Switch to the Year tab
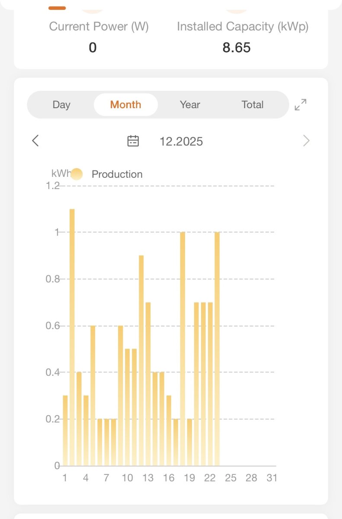Screen dimensions: 342x519 pyautogui.click(x=190, y=105)
